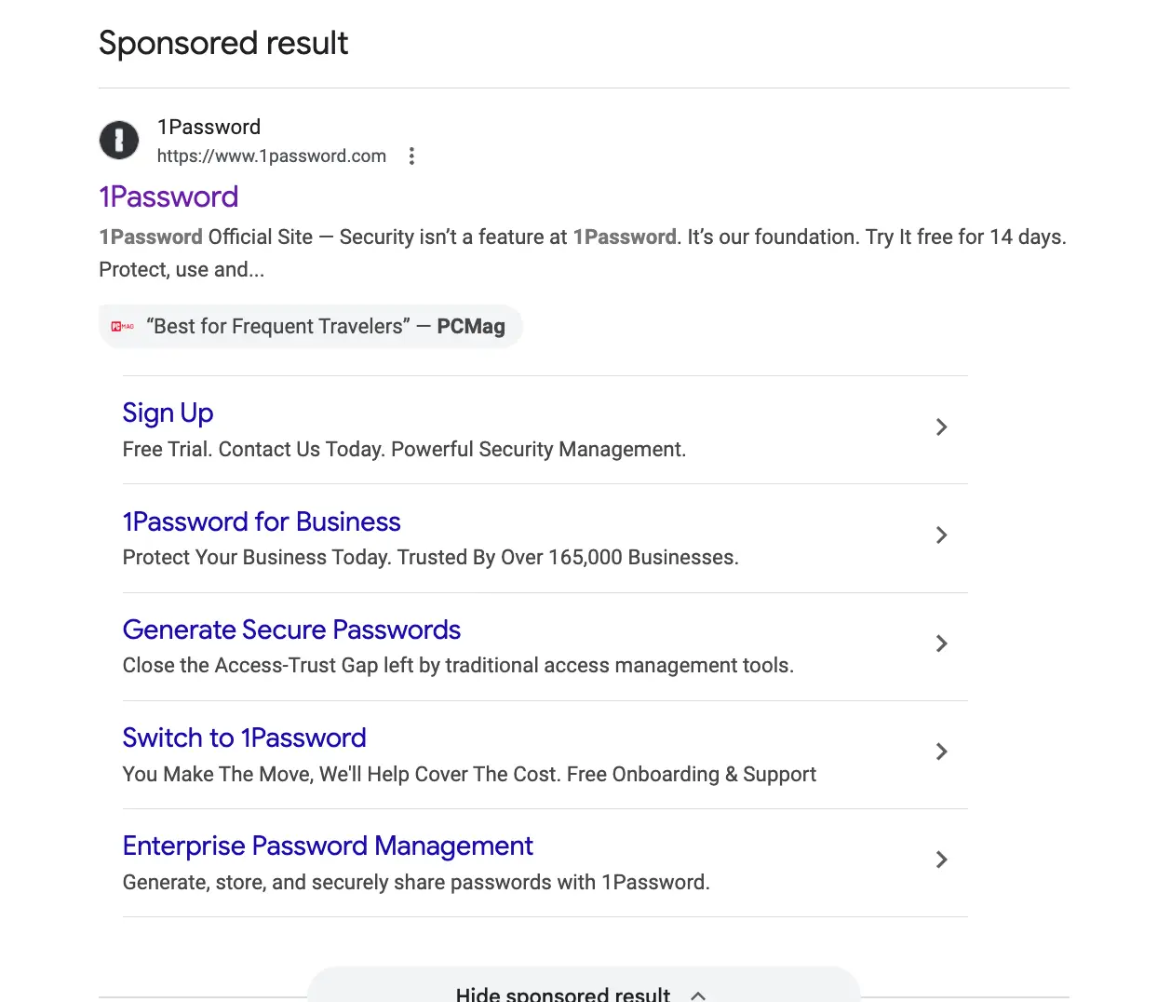Open the Sign Up sitelink
Image resolution: width=1171 pixels, height=1002 pixels.
(168, 413)
